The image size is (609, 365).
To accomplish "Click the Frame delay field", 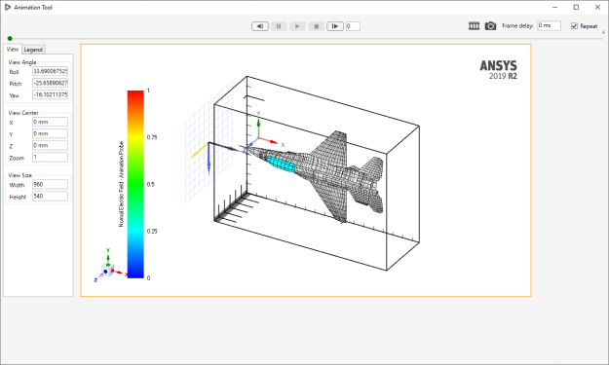I will (549, 25).
